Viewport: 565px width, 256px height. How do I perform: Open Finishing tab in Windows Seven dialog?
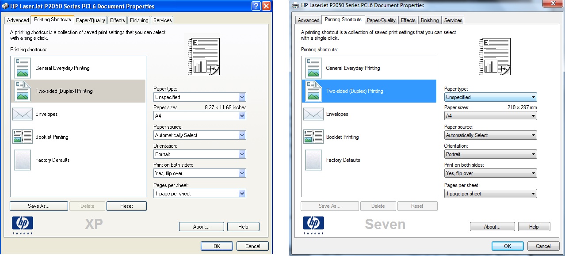[429, 20]
